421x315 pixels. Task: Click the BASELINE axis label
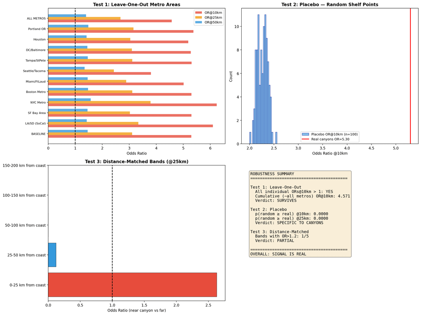[x=38, y=134]
